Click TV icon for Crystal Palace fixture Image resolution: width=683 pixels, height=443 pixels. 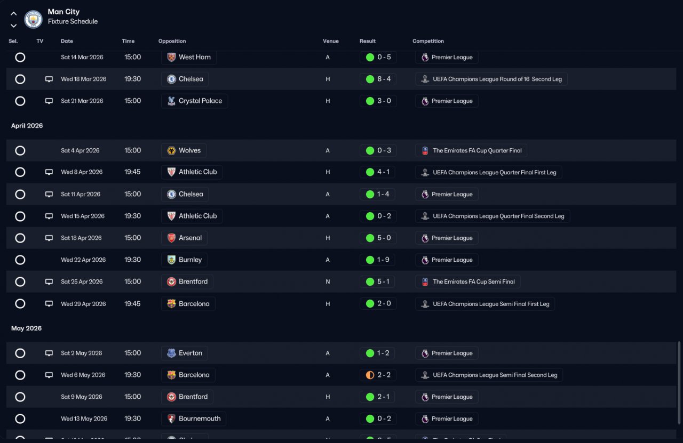click(49, 101)
